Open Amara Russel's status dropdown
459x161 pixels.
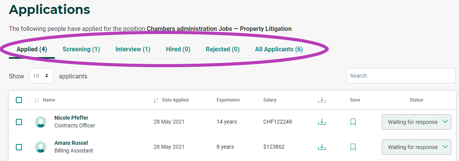(x=416, y=147)
